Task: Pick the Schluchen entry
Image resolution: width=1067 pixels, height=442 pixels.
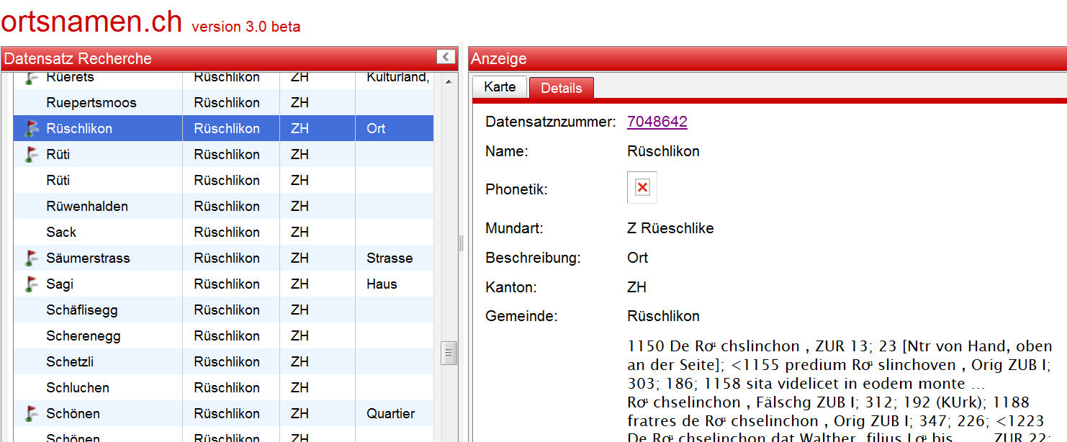Action: pos(78,388)
